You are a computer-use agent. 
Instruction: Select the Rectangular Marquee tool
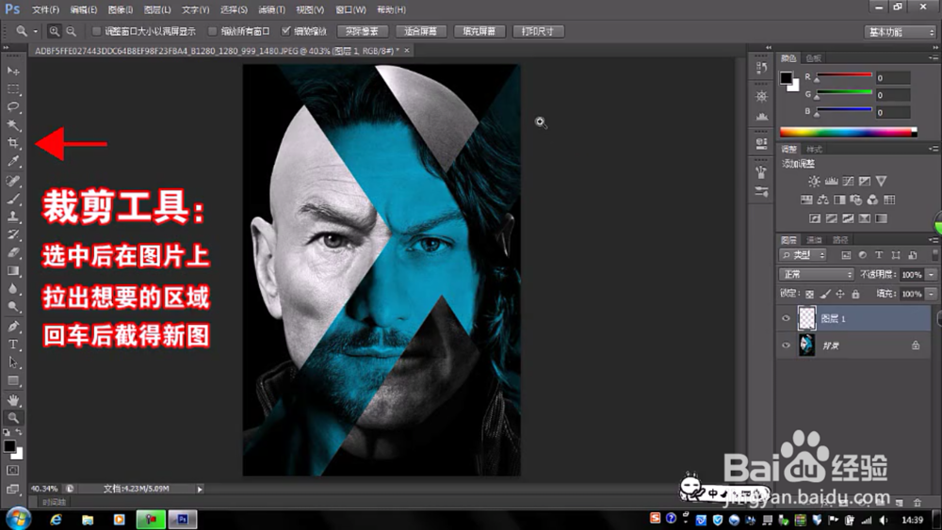tap(13, 88)
